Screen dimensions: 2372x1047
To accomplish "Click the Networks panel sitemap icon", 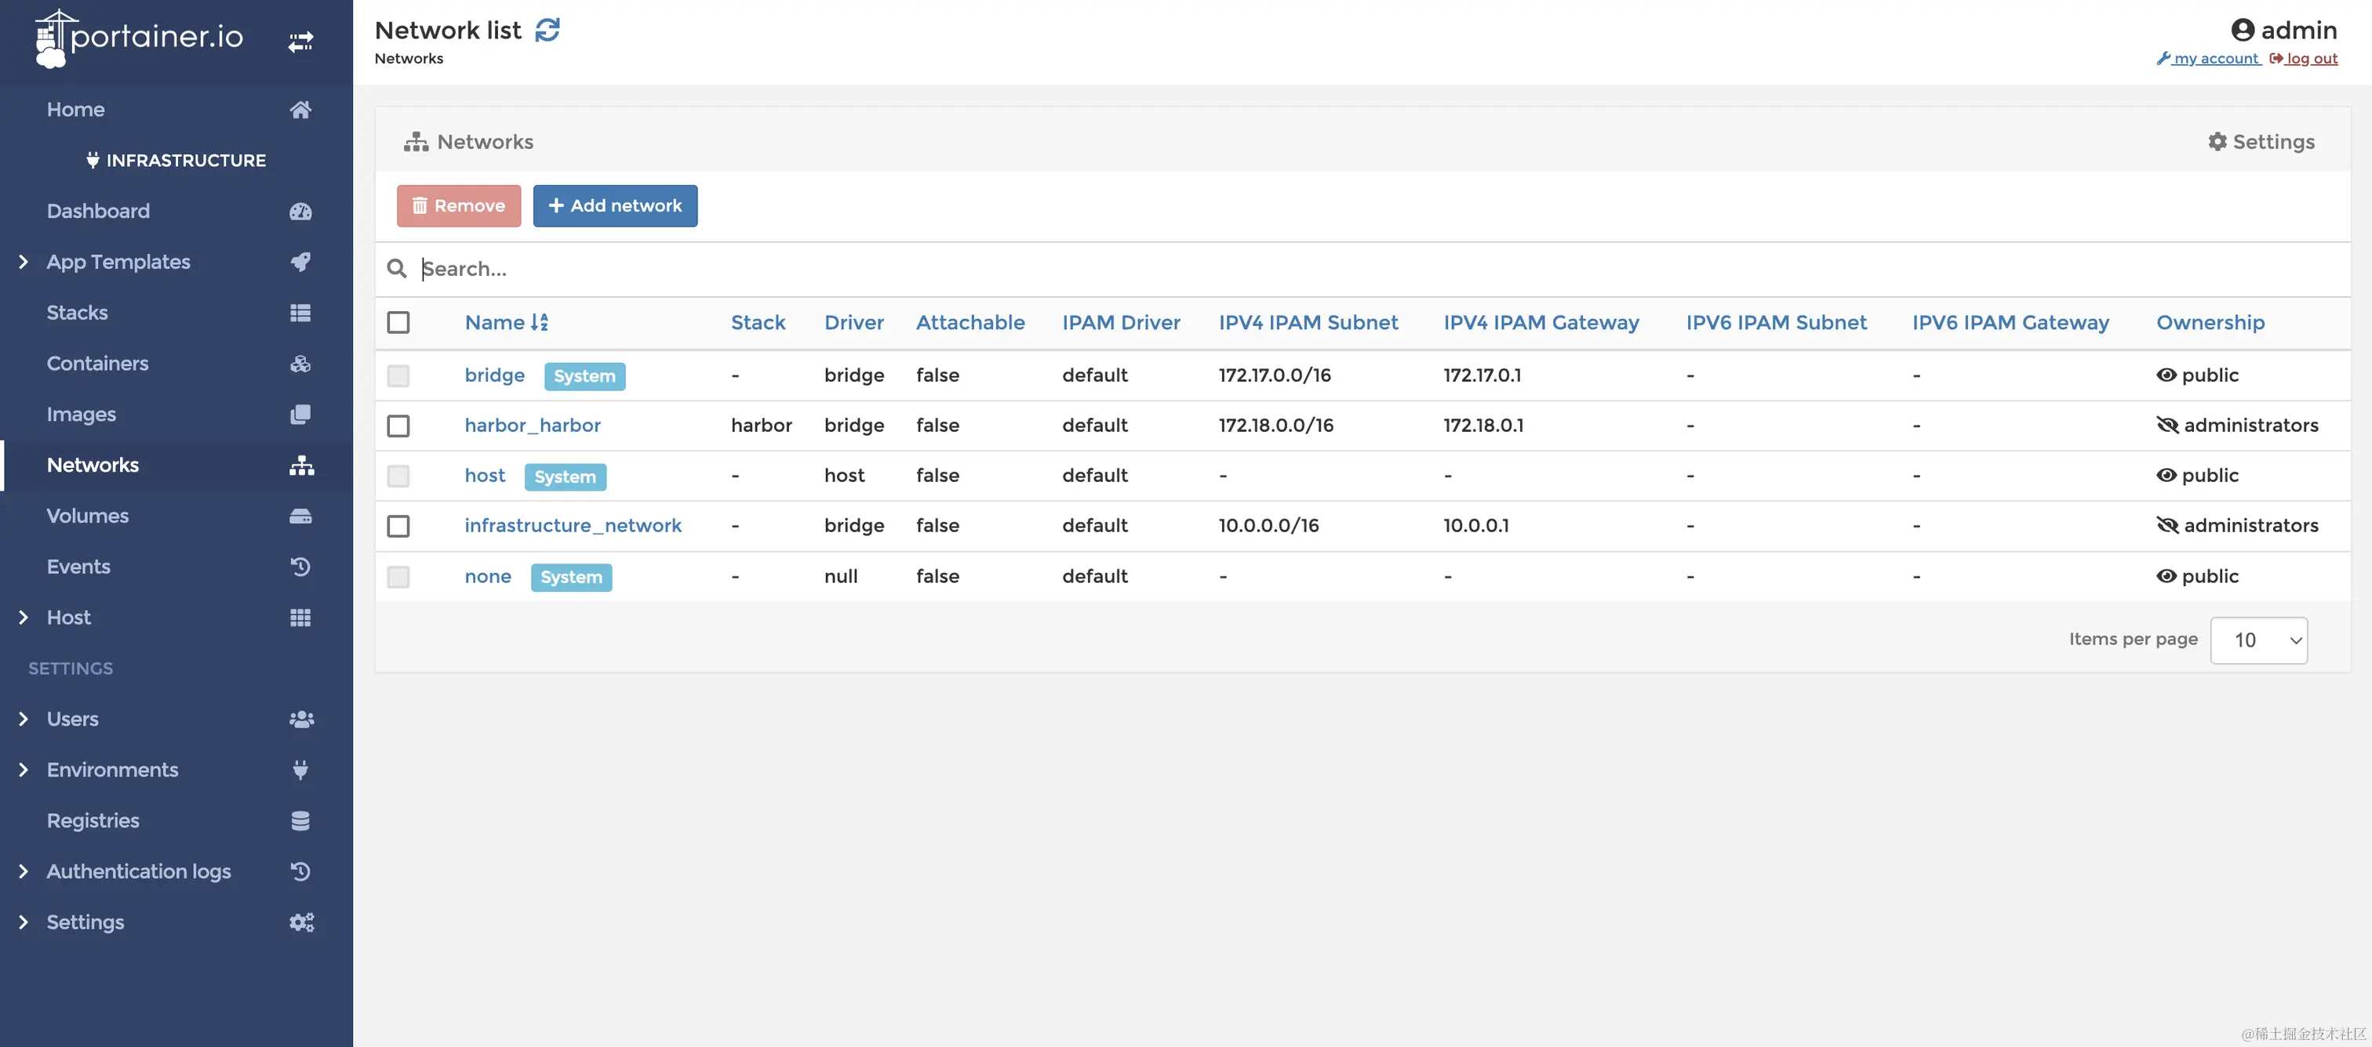I will (417, 142).
